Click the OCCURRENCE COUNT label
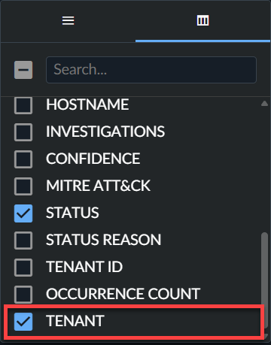The image size is (271, 345). pyautogui.click(x=123, y=294)
